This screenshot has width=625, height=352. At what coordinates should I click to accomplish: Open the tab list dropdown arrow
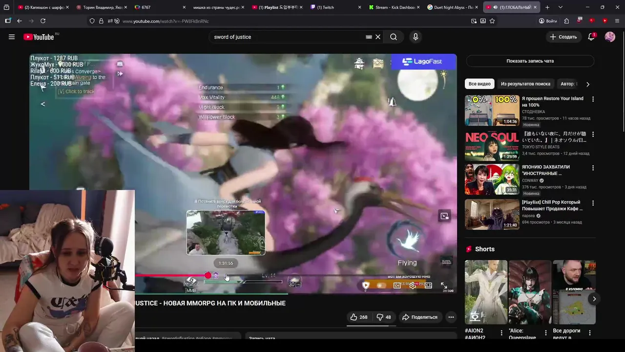[x=560, y=7]
